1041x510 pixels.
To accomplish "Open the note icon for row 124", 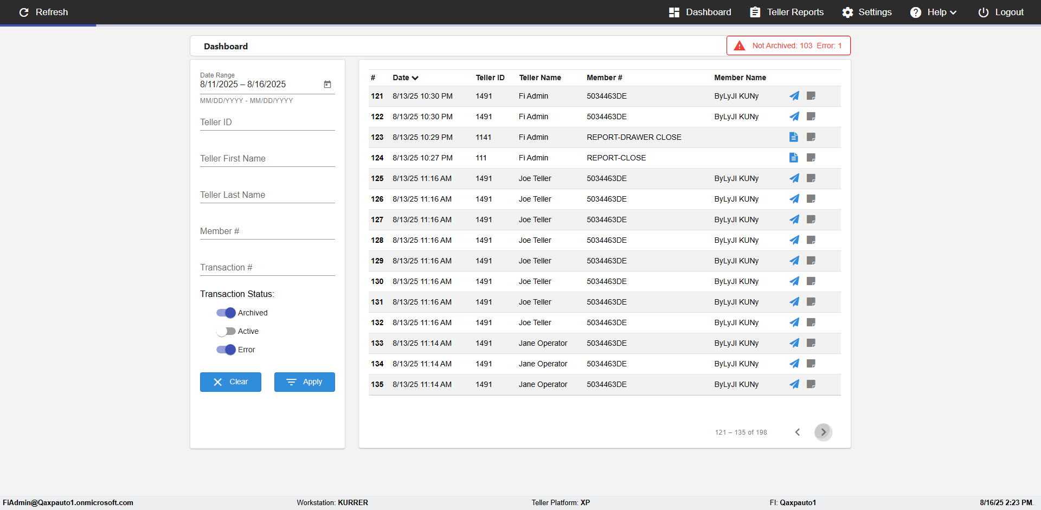I will 811,158.
